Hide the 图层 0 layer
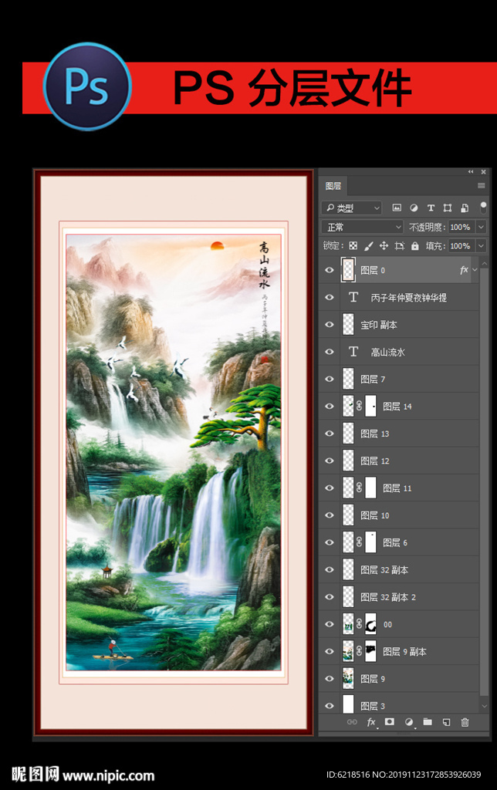 point(330,270)
